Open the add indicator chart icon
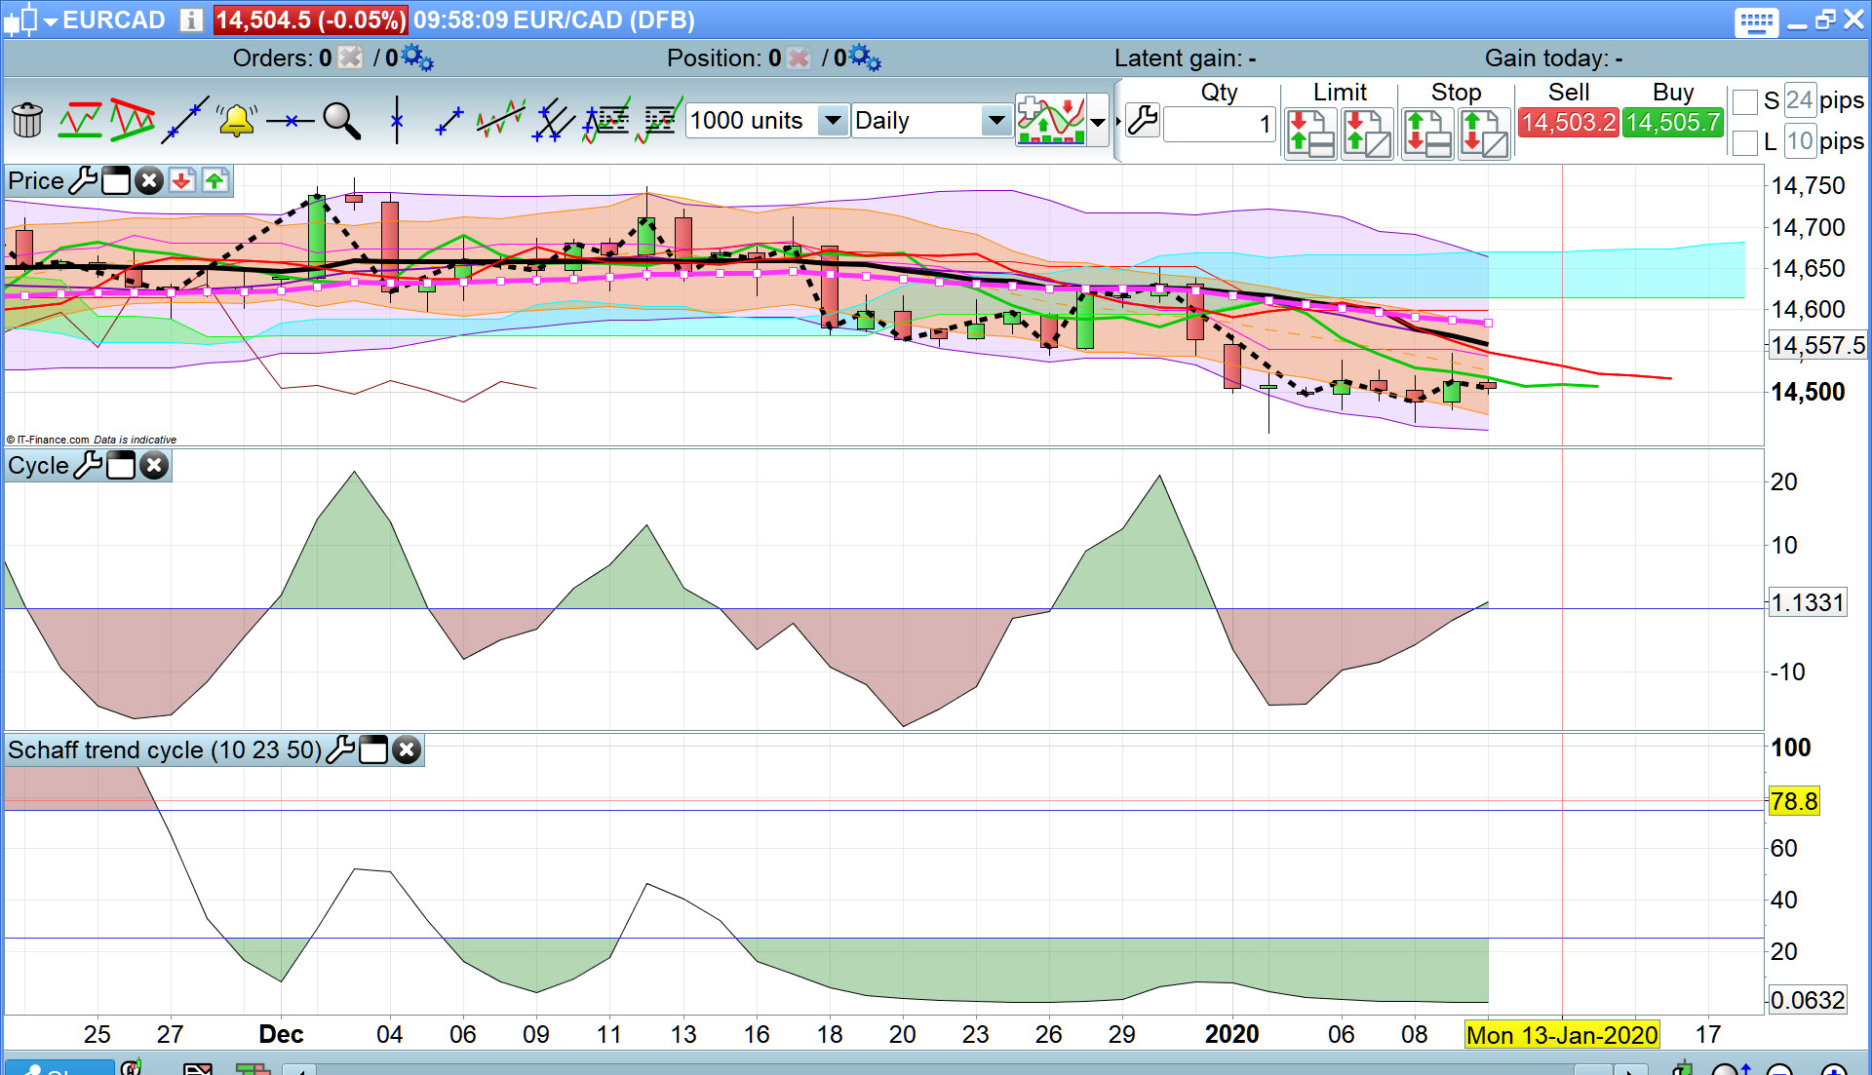Image resolution: width=1872 pixels, height=1075 pixels. 1051,121
